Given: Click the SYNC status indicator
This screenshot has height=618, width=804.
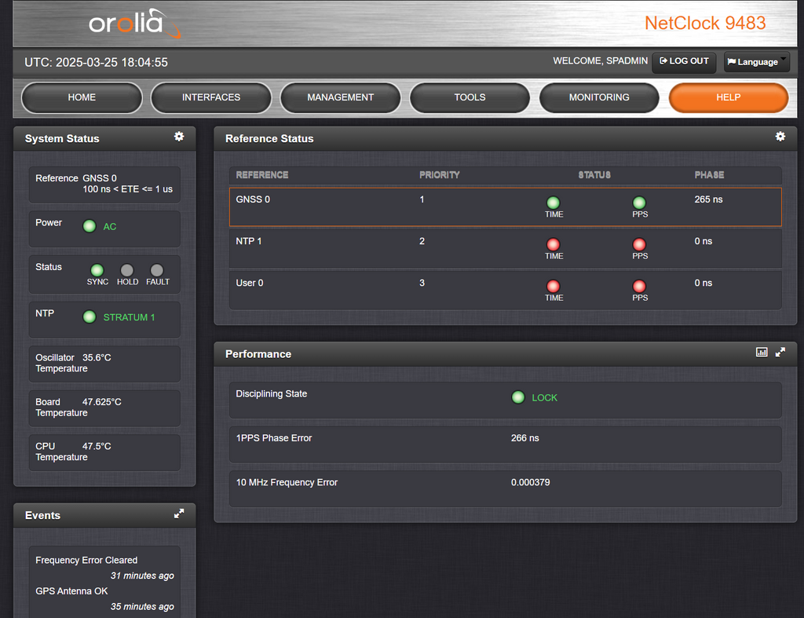Looking at the screenshot, I should click(97, 270).
